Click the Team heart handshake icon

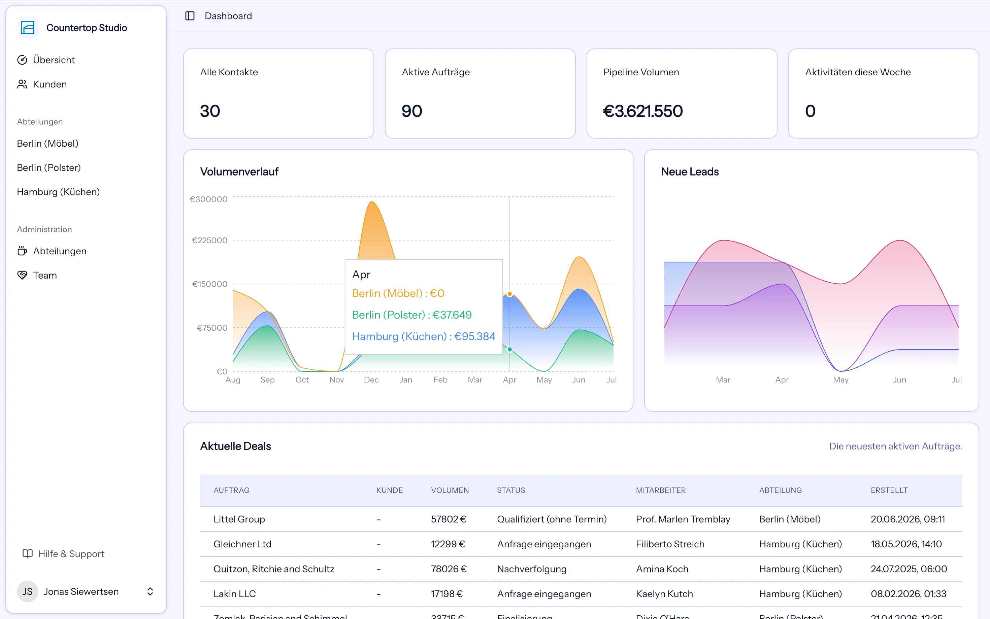click(x=22, y=275)
